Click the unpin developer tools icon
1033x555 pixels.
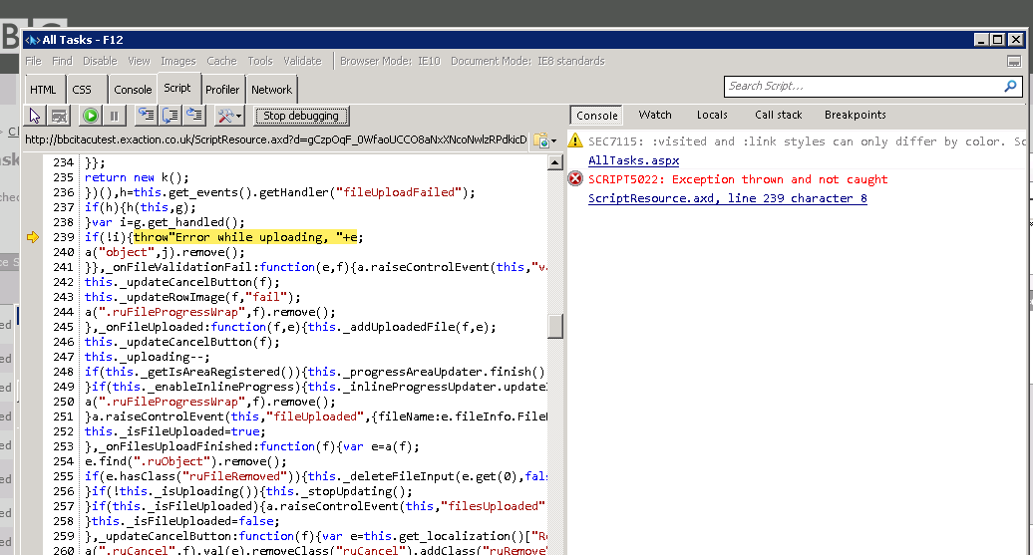pyautogui.click(x=1014, y=61)
